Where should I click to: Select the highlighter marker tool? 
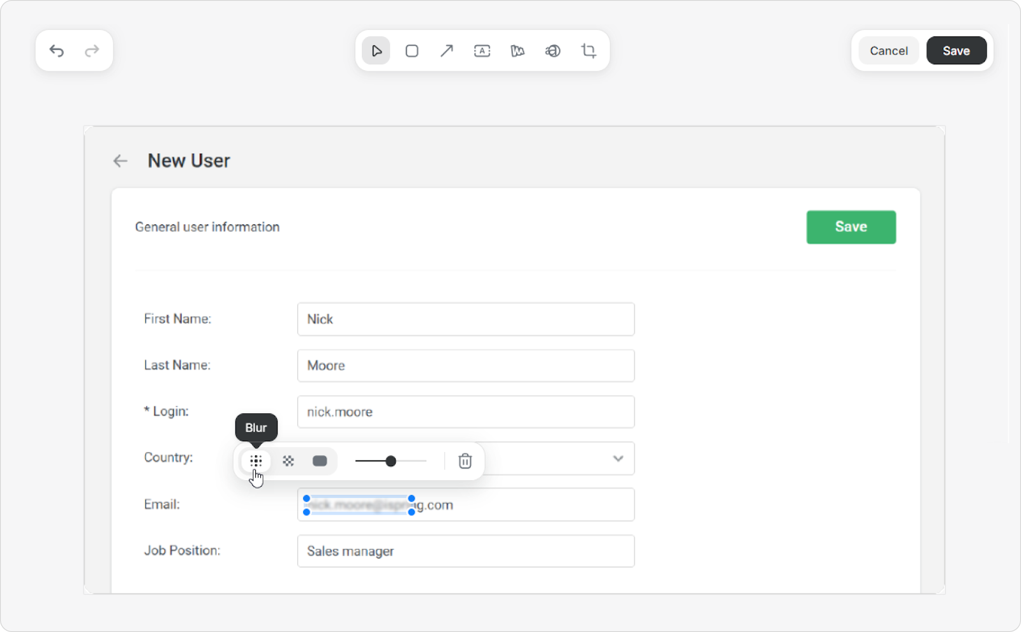click(x=518, y=51)
